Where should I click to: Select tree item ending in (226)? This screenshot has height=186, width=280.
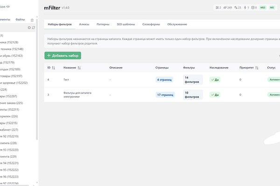tap(9, 116)
